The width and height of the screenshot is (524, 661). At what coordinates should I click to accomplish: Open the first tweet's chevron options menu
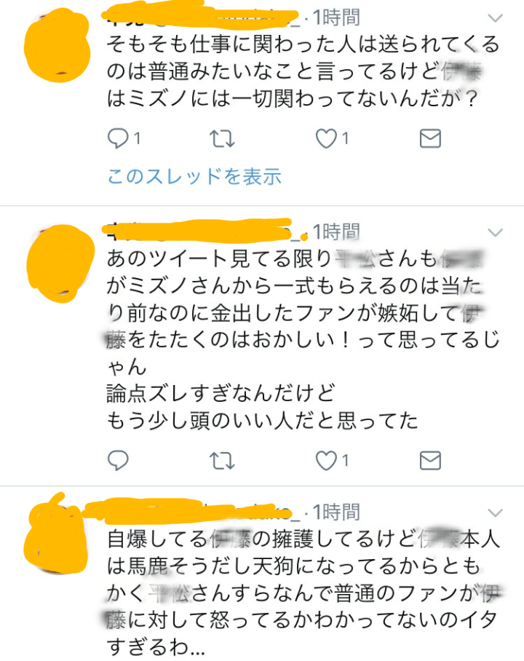click(496, 18)
